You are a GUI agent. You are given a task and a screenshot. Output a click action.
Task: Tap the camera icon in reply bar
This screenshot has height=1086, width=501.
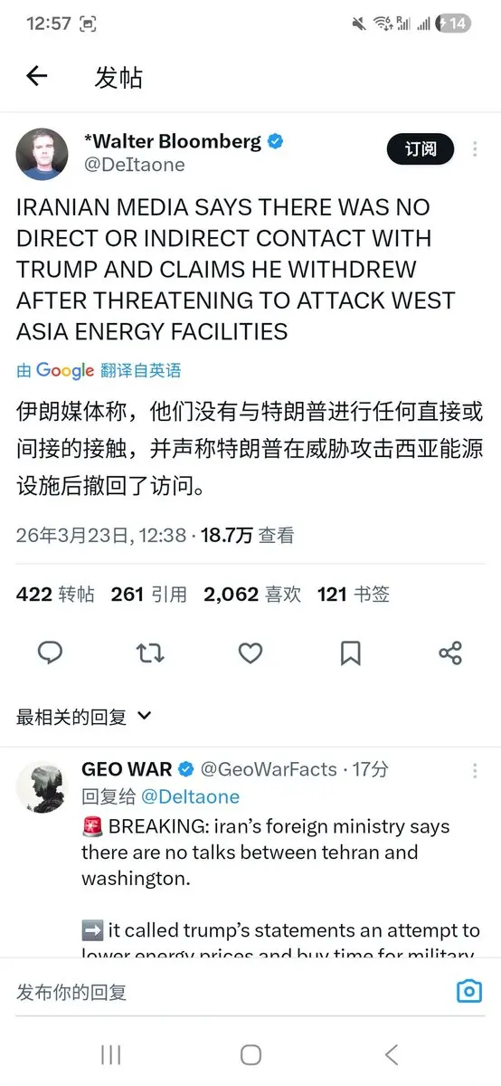tap(468, 991)
